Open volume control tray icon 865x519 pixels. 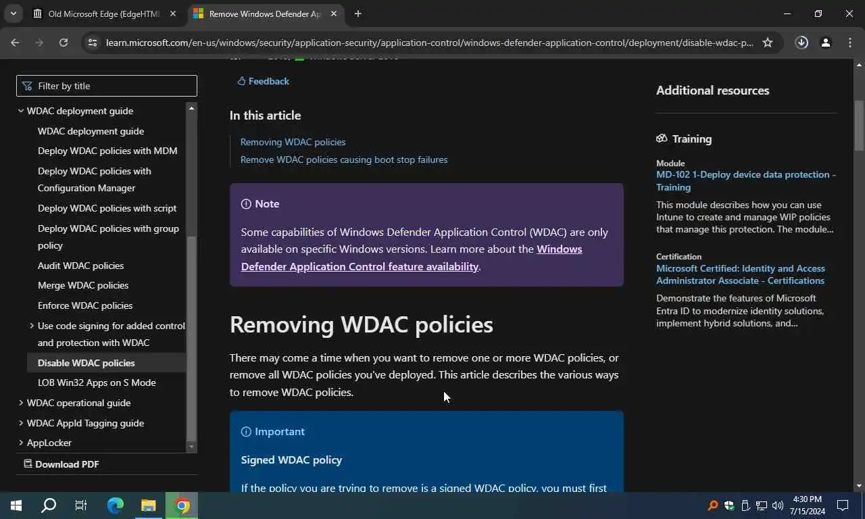point(778,505)
